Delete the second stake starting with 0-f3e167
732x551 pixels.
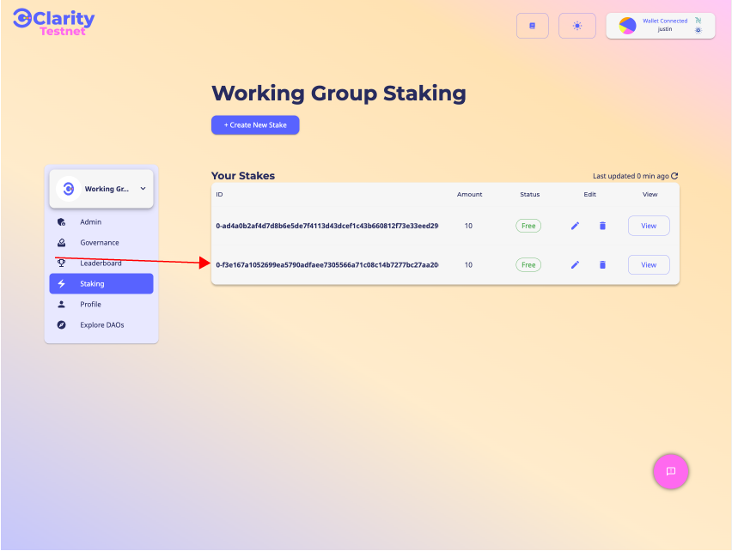(602, 265)
